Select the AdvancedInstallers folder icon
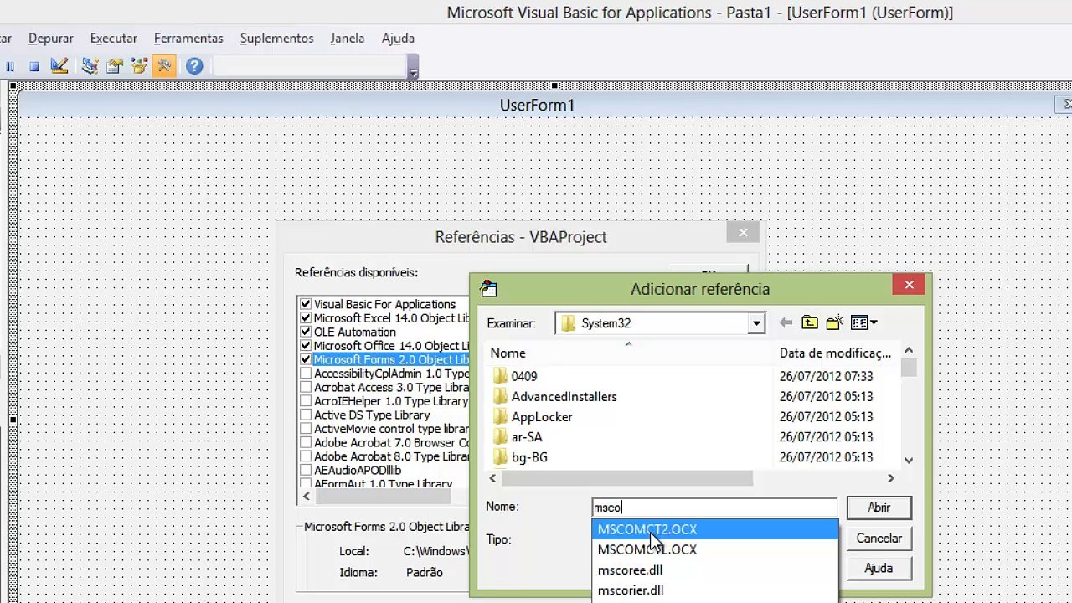The image size is (1072, 603). point(501,396)
